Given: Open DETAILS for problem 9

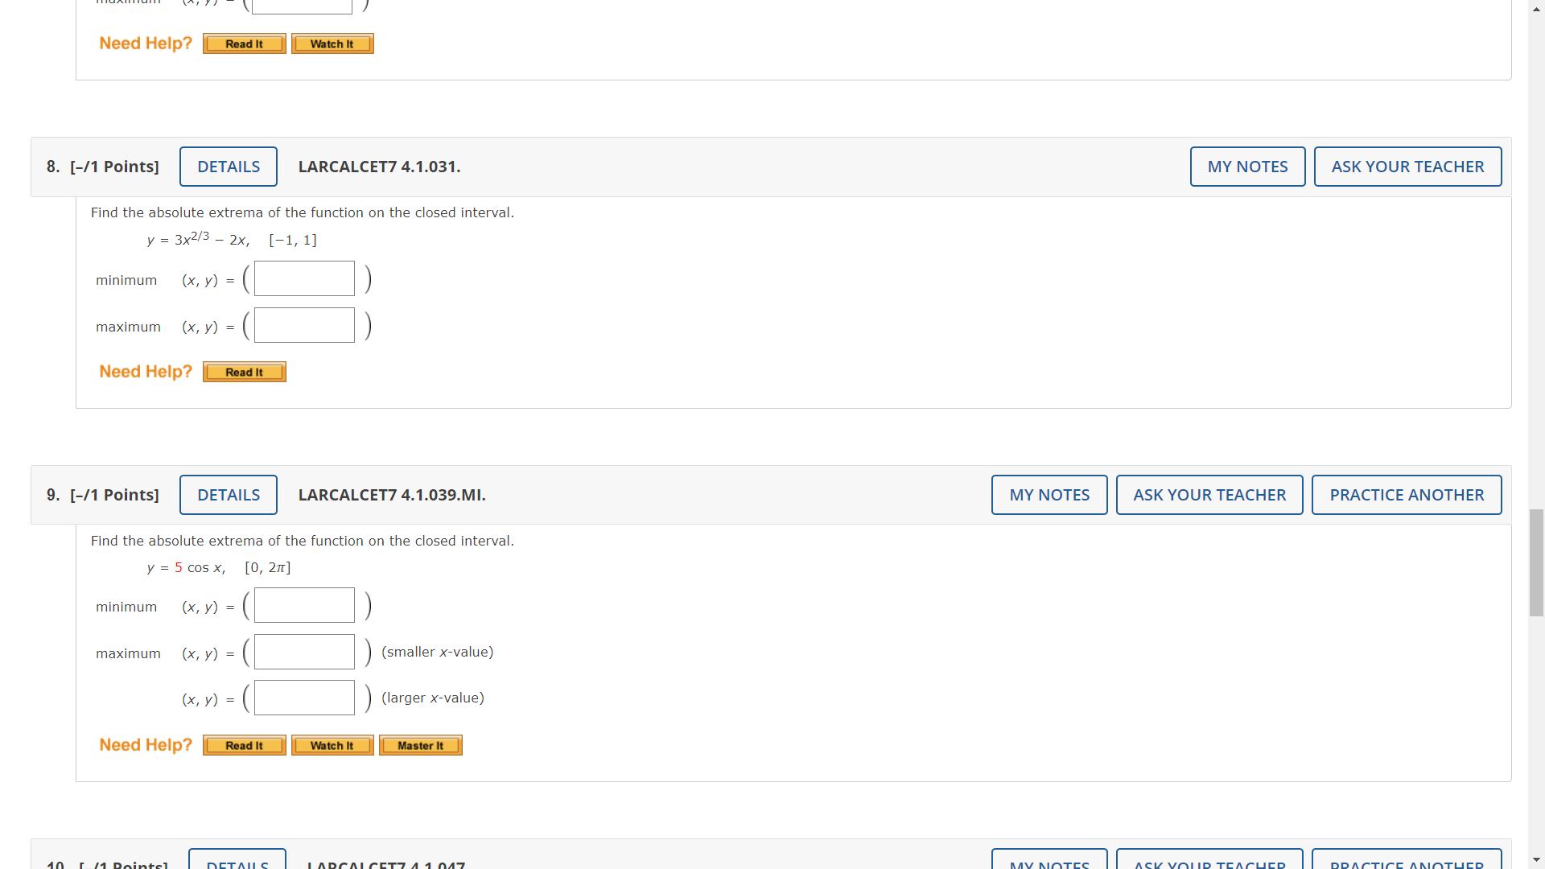Looking at the screenshot, I should (228, 495).
